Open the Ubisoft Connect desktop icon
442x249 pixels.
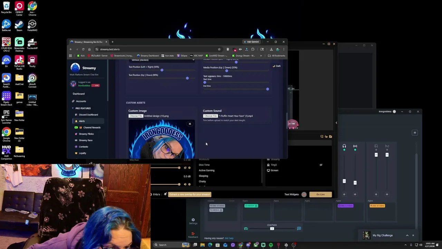pos(32,80)
